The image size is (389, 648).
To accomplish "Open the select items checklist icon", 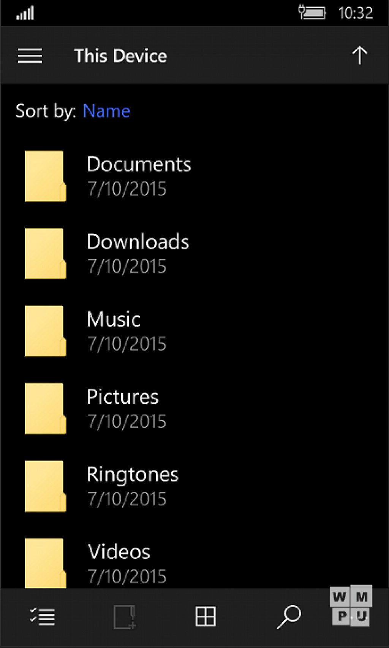I will pyautogui.click(x=42, y=616).
